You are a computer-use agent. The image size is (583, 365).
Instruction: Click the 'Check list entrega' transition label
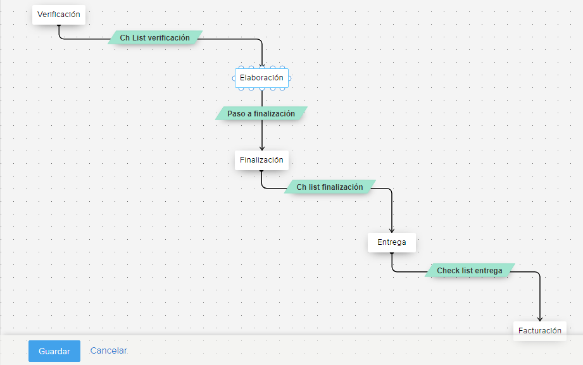tap(469, 271)
